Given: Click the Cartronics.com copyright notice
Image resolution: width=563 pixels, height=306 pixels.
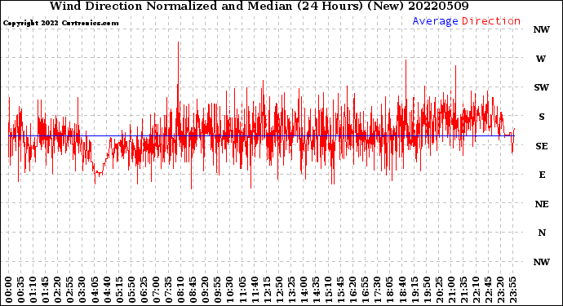Looking at the screenshot, I should (60, 23).
